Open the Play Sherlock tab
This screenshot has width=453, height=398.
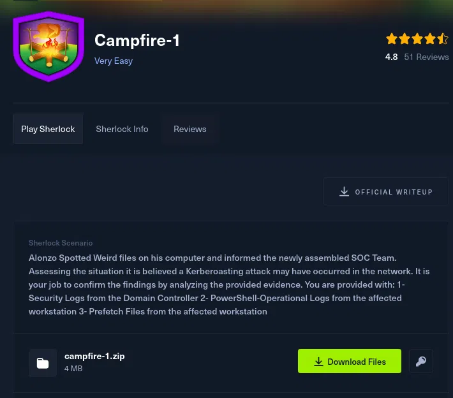(x=48, y=129)
